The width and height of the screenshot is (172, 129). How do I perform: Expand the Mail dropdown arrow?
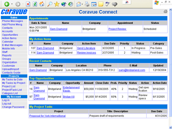82,4
